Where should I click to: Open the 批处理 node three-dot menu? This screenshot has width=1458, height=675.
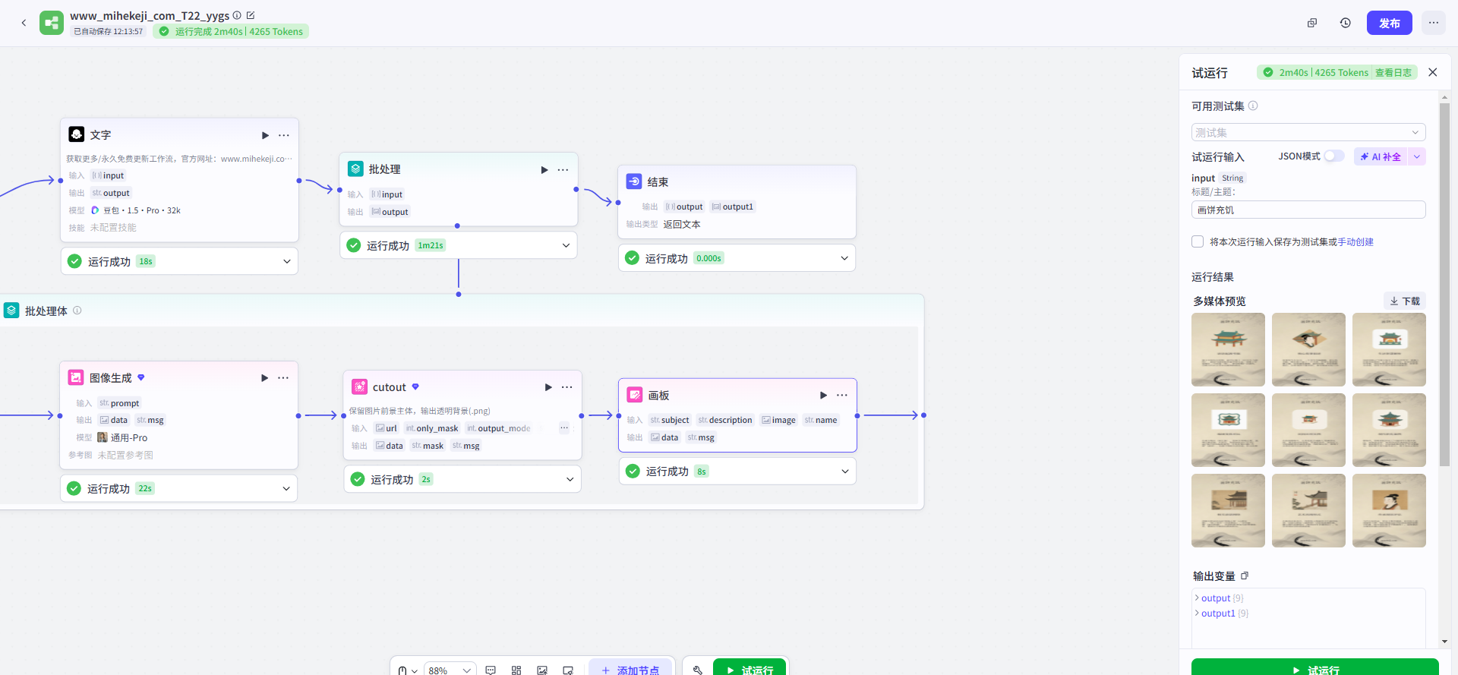coord(563,170)
